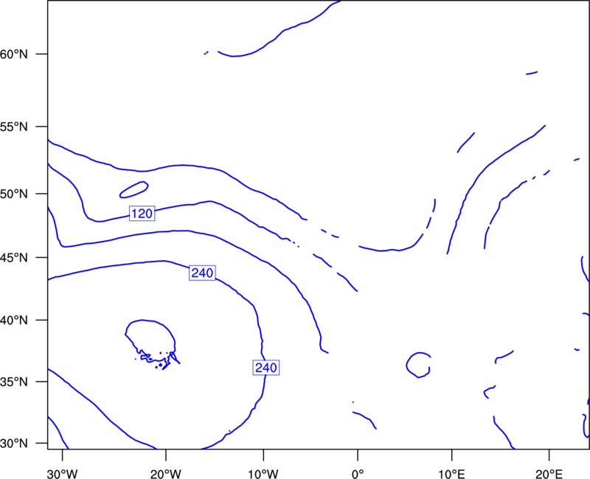Click the 10°W longitude label

coord(263,474)
